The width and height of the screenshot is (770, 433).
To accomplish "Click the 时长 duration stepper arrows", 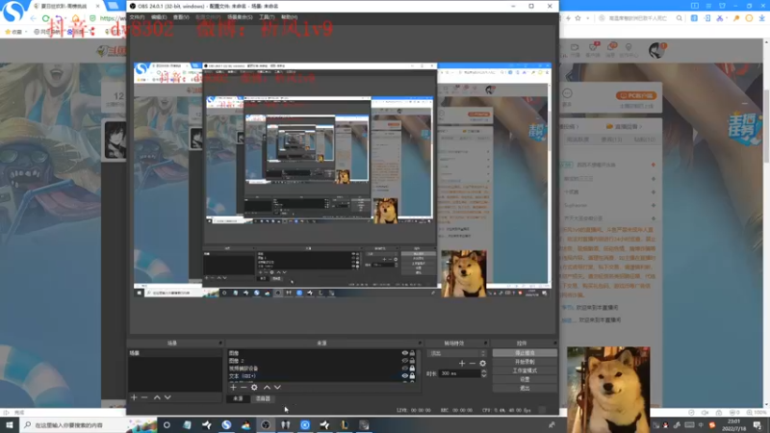I will tap(484, 373).
